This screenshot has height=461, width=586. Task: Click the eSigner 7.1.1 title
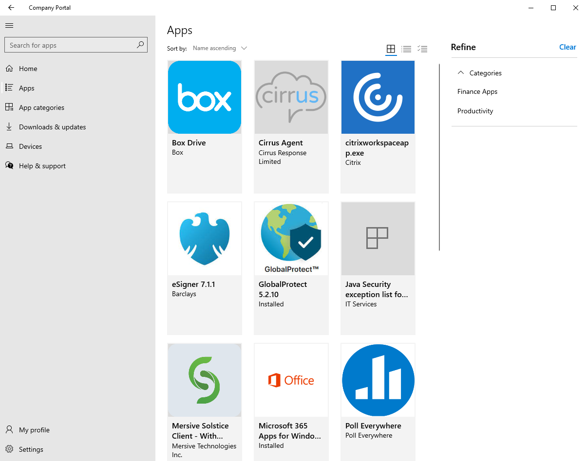coord(193,284)
